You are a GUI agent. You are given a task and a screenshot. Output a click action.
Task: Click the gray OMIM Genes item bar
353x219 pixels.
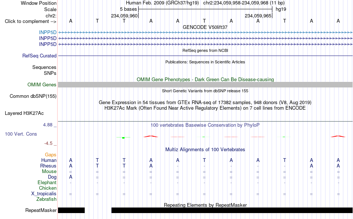205,85
